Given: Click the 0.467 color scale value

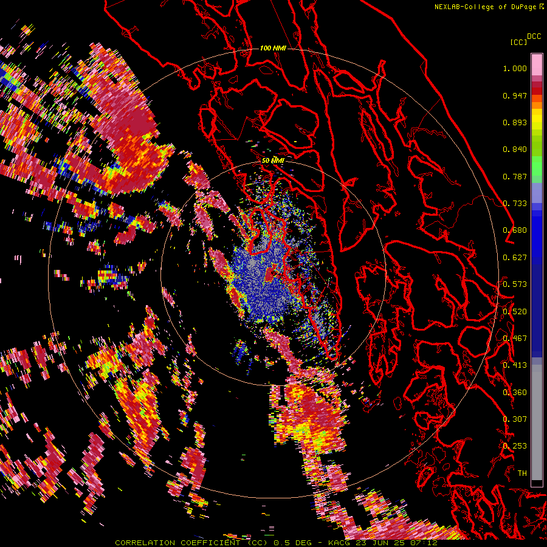Looking at the screenshot, I should [x=515, y=339].
